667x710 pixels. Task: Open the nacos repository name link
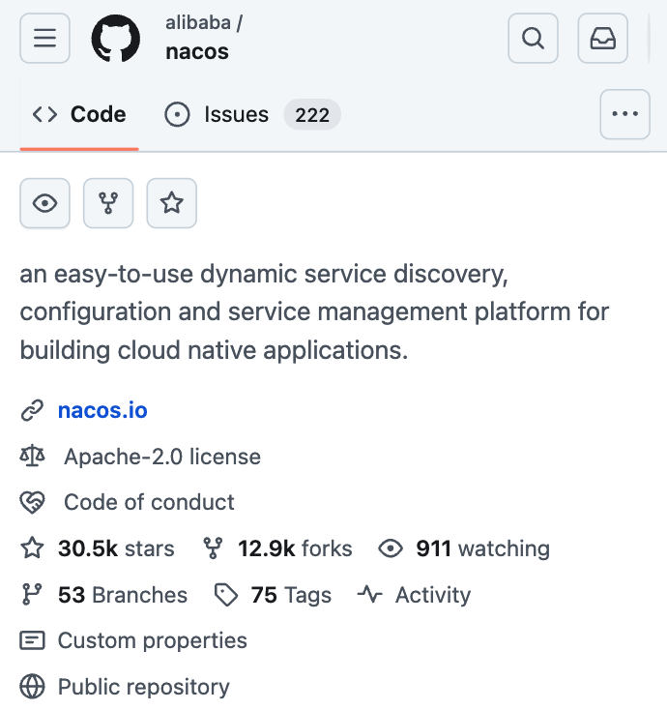(x=197, y=51)
